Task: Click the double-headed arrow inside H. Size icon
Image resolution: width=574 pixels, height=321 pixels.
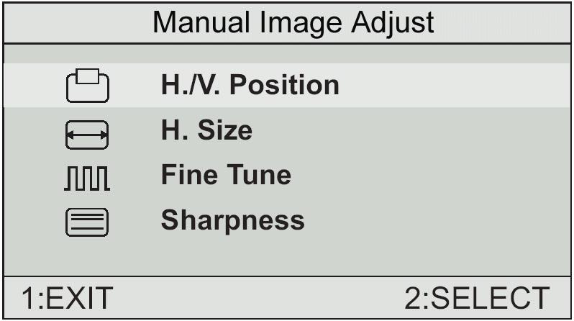Action: pos(87,135)
